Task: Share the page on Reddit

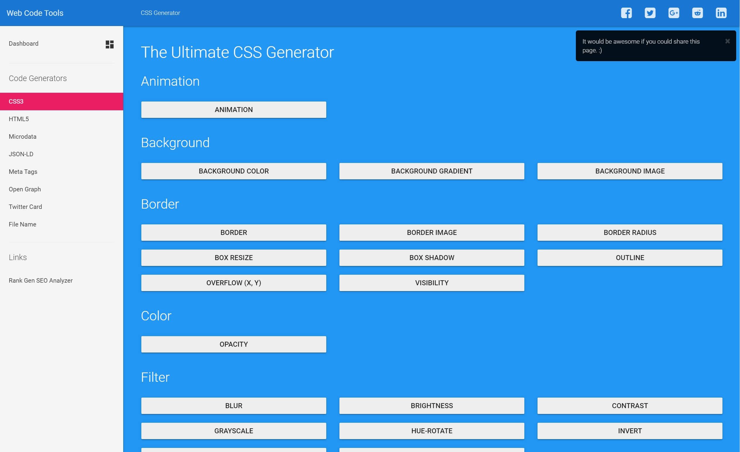Action: click(x=697, y=13)
